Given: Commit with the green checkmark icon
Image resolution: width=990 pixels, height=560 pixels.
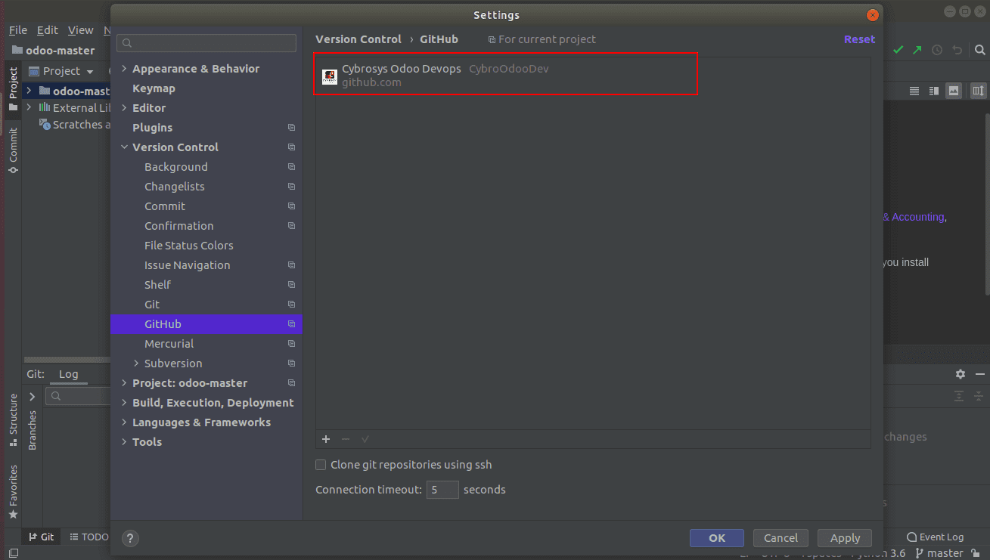Looking at the screenshot, I should (x=898, y=50).
